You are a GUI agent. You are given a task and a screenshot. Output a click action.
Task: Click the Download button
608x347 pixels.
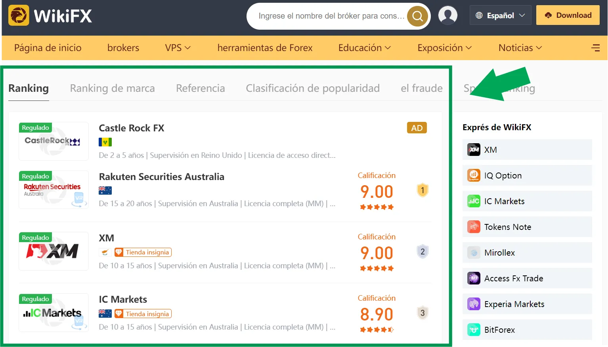coord(568,15)
